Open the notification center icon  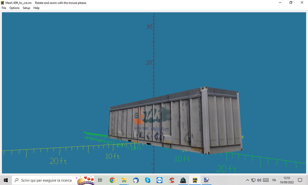tap(300, 180)
